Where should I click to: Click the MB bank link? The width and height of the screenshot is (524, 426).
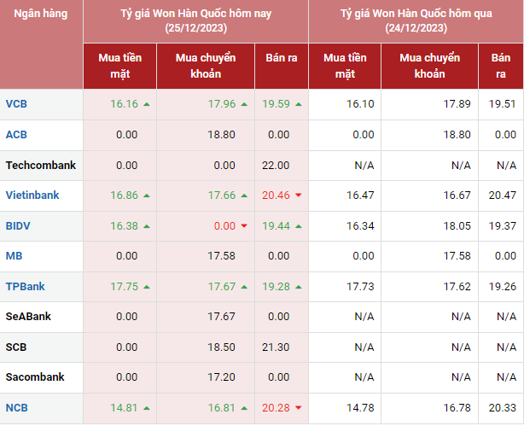14,256
